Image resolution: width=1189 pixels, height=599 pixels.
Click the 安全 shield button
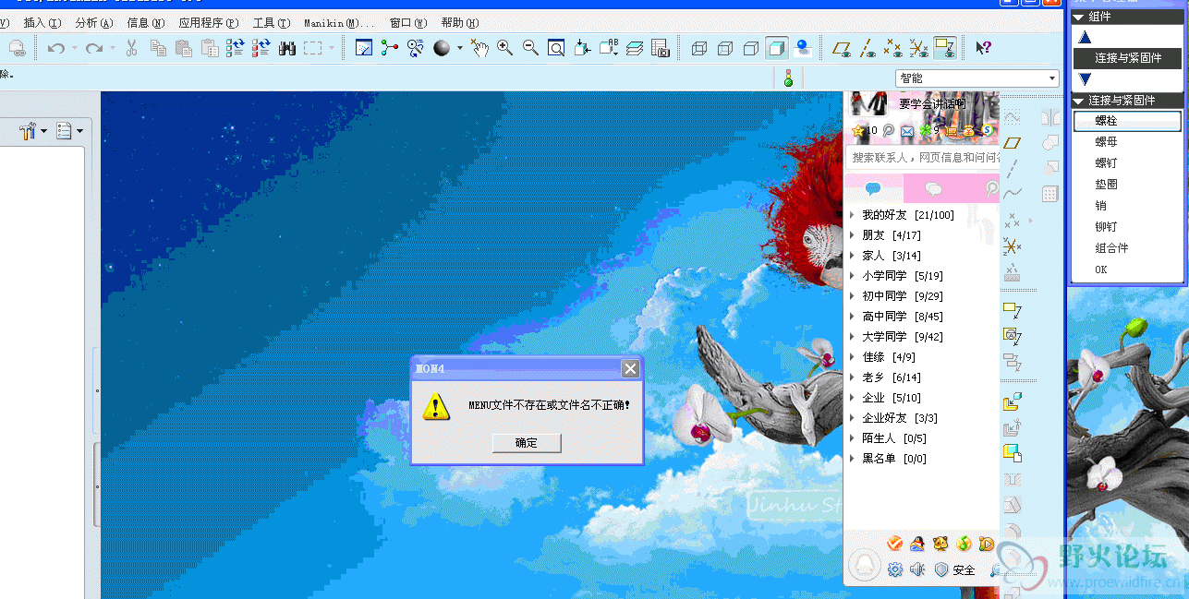955,569
